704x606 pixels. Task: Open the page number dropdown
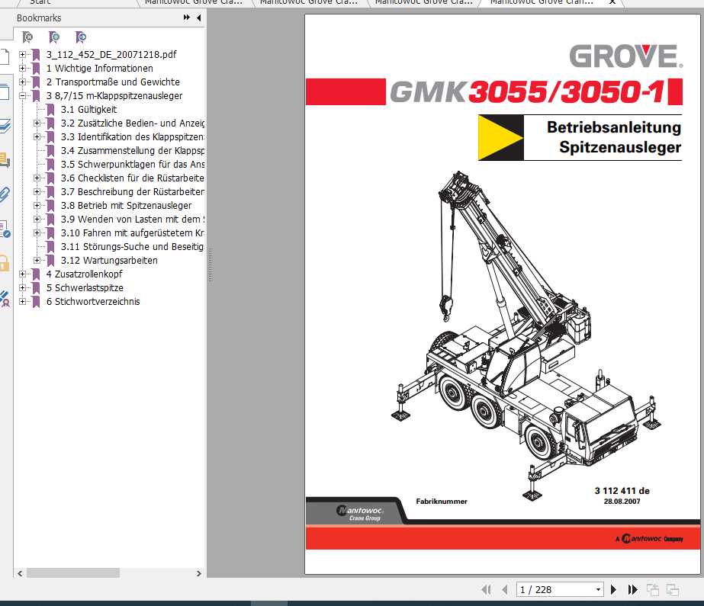[x=597, y=588]
